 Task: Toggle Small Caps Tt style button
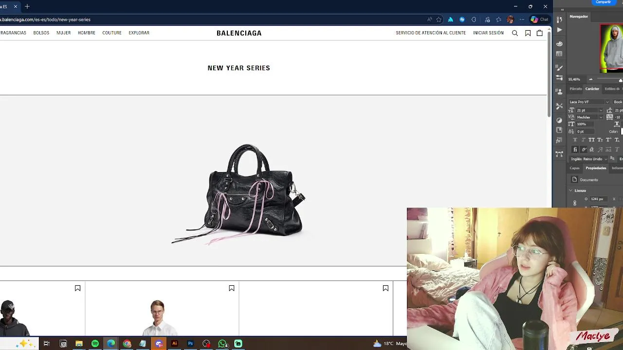click(600, 140)
